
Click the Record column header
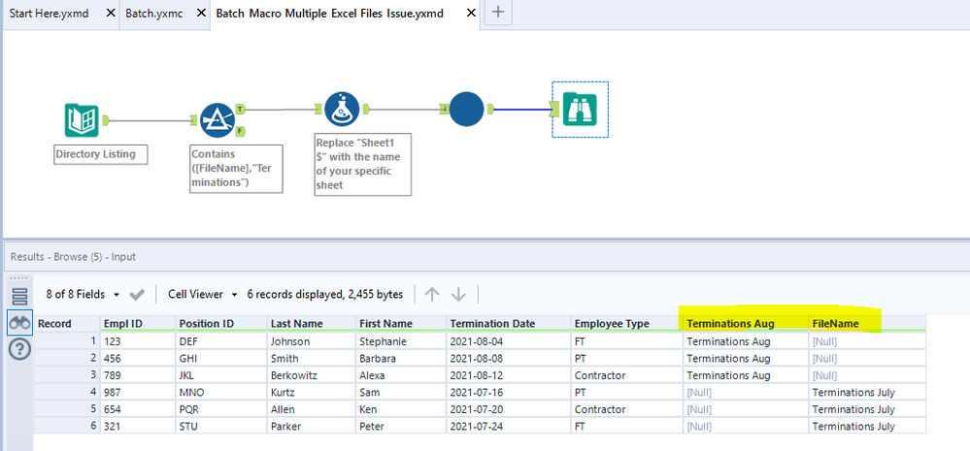click(67, 323)
